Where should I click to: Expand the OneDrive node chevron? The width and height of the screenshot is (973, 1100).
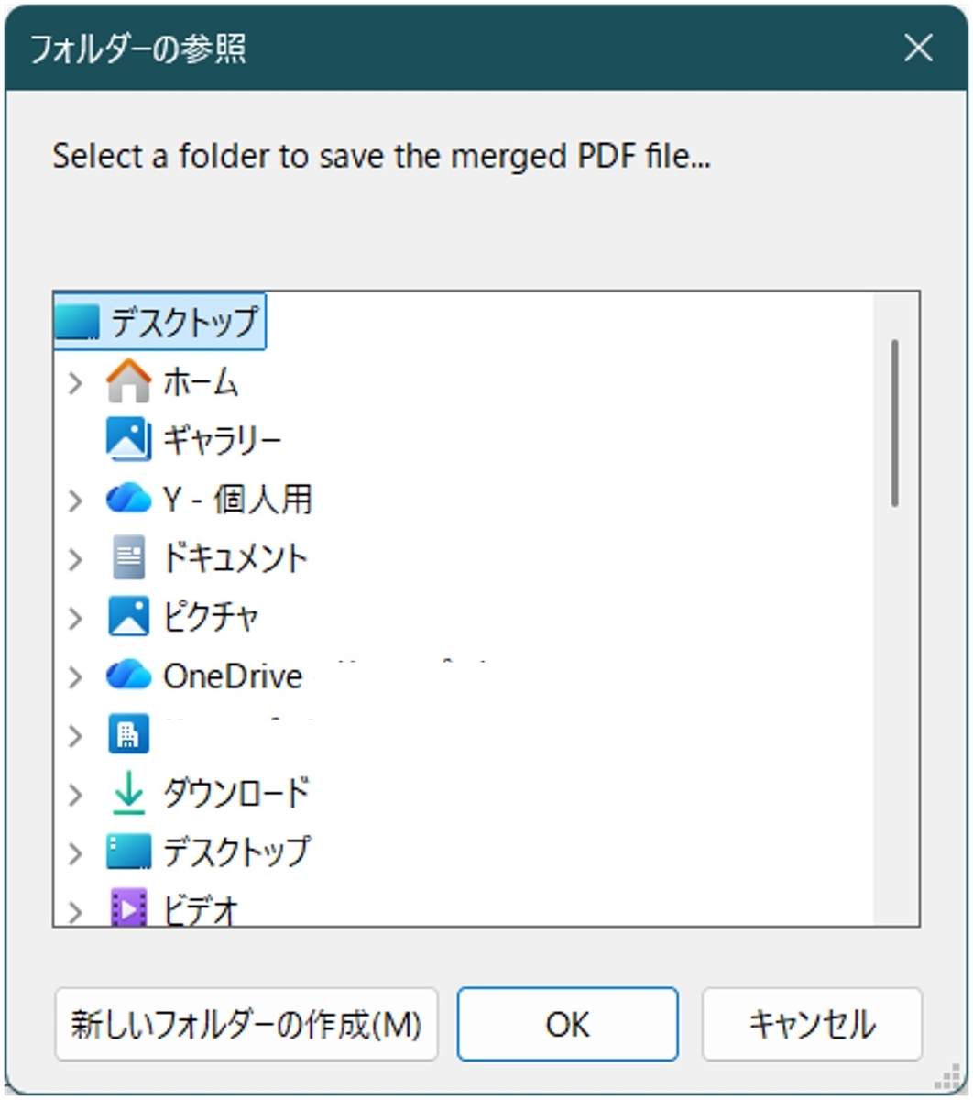(x=76, y=676)
